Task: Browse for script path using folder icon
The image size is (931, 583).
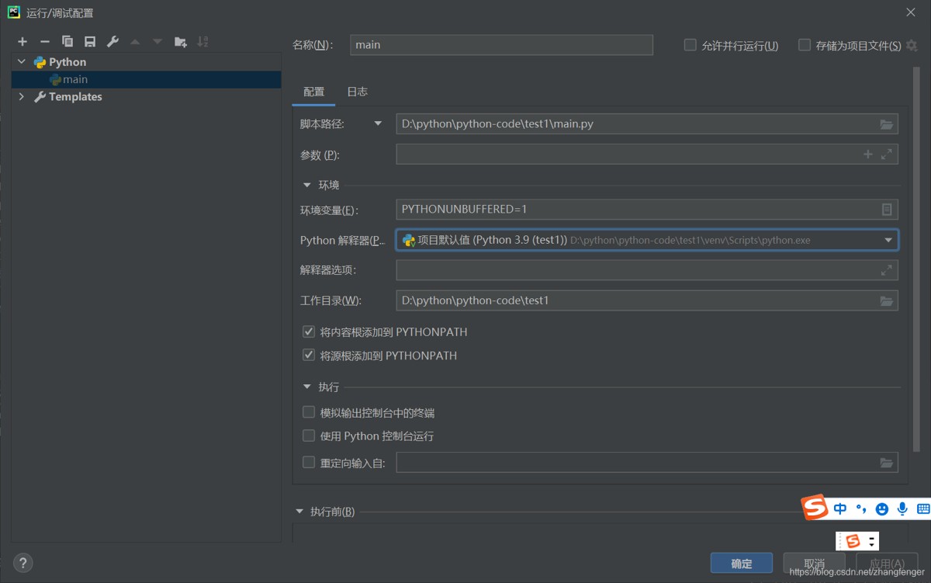Action: click(886, 124)
